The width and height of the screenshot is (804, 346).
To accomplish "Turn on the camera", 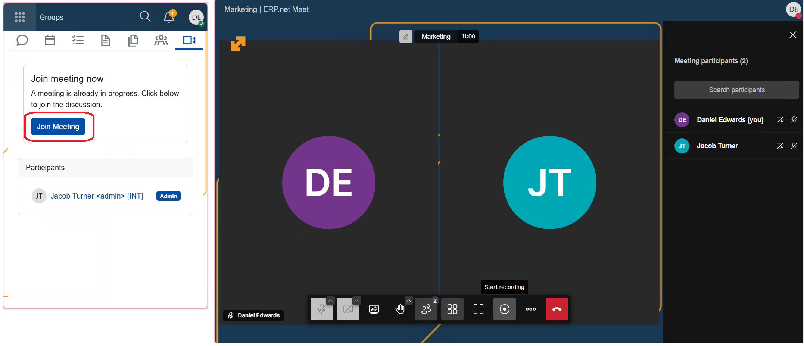I will click(x=347, y=309).
